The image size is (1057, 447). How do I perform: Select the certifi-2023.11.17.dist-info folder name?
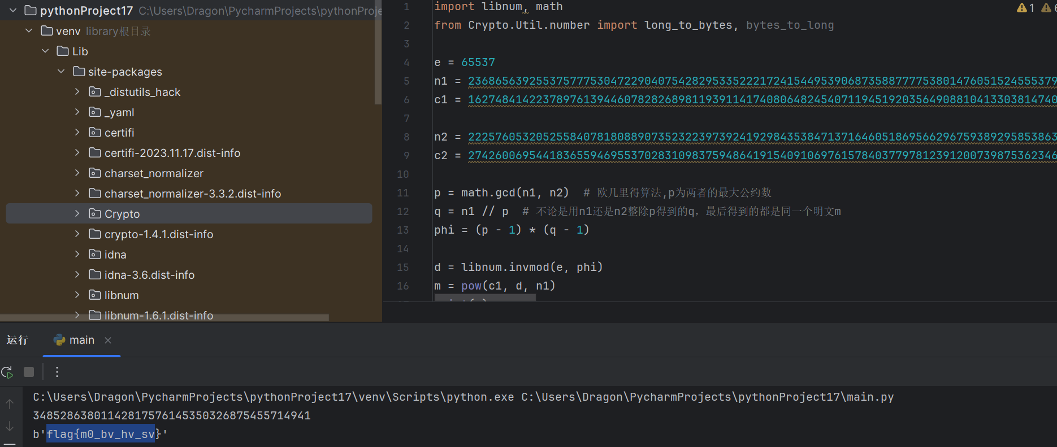172,153
